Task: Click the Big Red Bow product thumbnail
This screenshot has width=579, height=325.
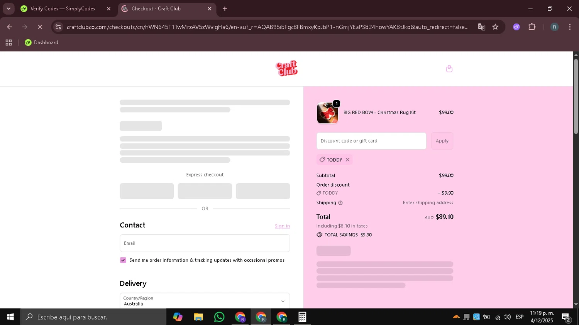Action: click(x=327, y=113)
